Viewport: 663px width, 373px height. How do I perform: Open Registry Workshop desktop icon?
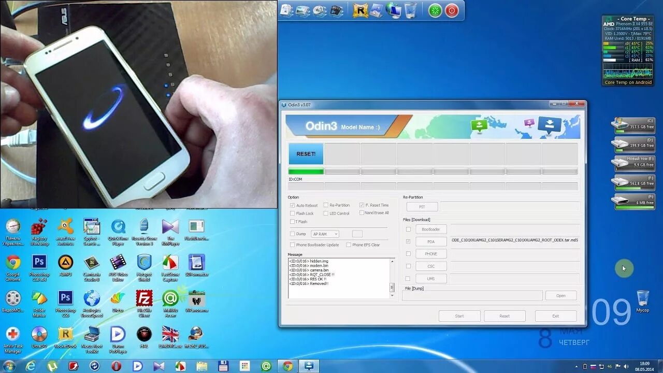(39, 232)
